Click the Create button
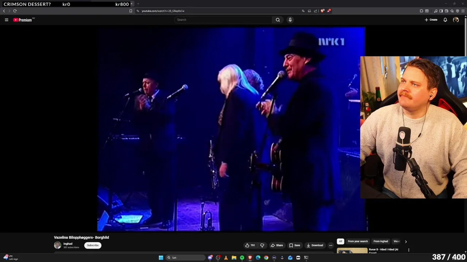 [431, 20]
